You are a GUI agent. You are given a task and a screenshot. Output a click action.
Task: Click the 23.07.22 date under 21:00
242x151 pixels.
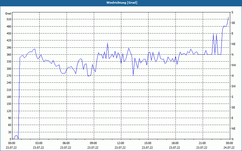202,147
